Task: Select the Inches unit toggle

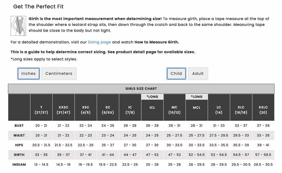Action: point(28,74)
